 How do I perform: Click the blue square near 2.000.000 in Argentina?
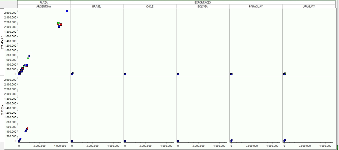(x=59, y=26)
